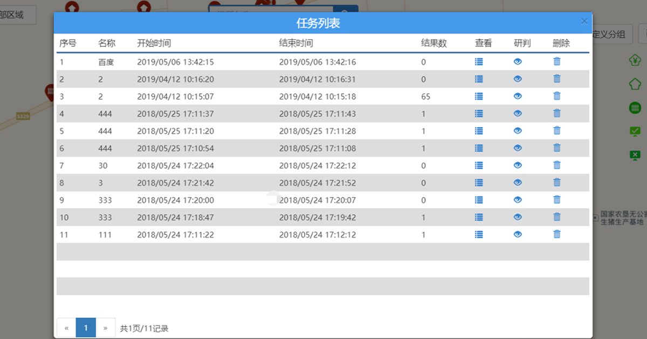Delete the 百度 task with trash icon
Viewport: 647px width, 339px height.
(557, 61)
